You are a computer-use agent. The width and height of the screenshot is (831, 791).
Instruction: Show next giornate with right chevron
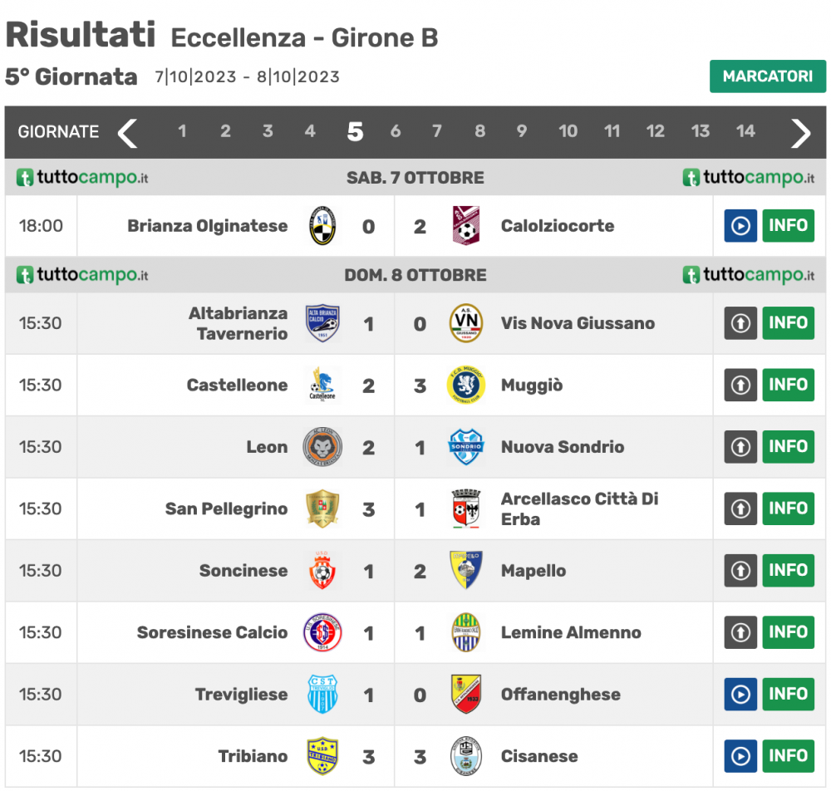point(800,132)
